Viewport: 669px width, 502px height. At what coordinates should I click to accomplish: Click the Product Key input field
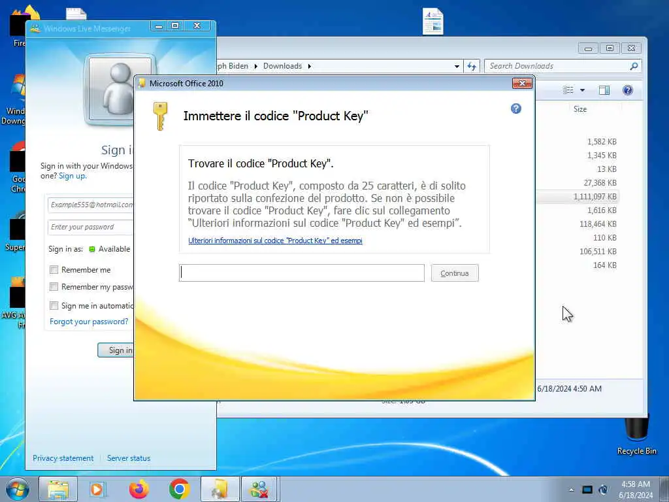tap(302, 273)
